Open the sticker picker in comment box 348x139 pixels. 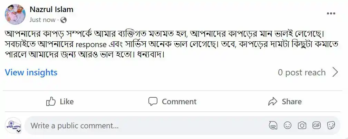pyautogui.click(x=331, y=126)
